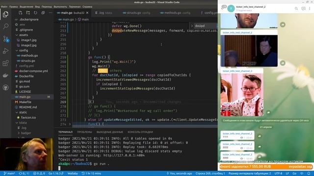314x176 pixels.
Task: Open the Терминал menu
Action: 75,6
